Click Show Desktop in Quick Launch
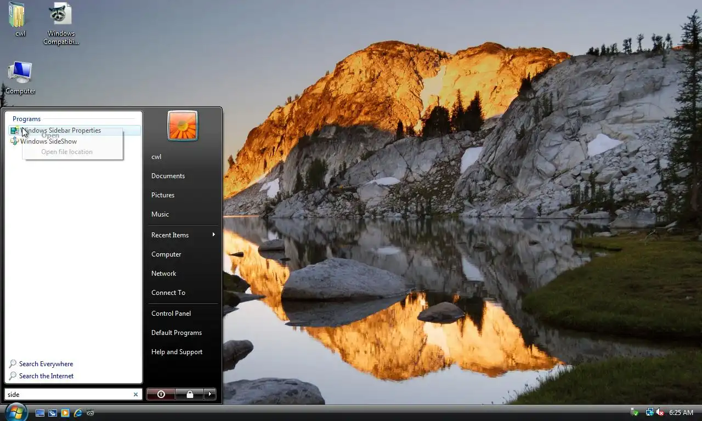Viewport: 702px width, 421px height. [40, 413]
